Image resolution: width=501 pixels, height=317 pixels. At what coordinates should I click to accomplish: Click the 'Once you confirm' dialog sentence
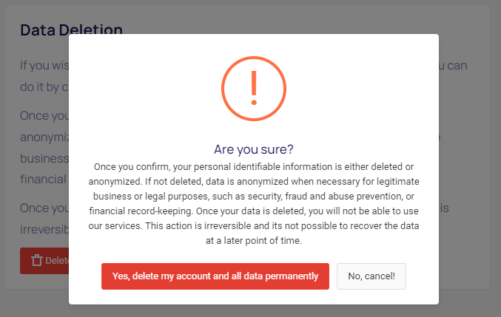(x=254, y=167)
